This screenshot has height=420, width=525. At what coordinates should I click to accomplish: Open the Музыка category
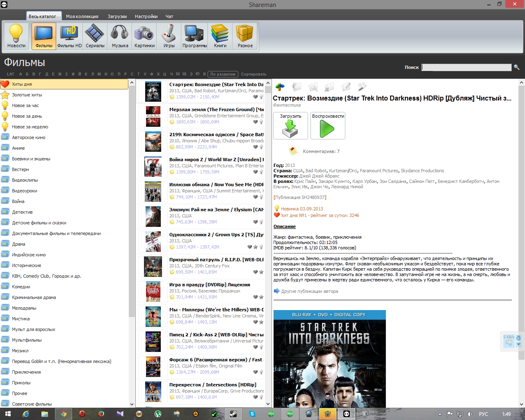tap(120, 36)
